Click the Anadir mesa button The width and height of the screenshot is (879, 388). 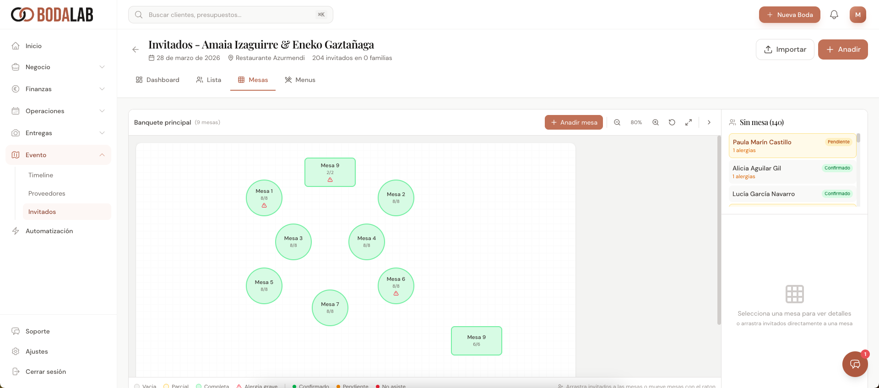[574, 122]
